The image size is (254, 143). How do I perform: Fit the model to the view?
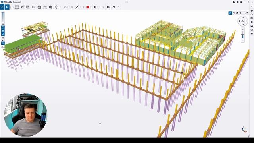coord(45,7)
